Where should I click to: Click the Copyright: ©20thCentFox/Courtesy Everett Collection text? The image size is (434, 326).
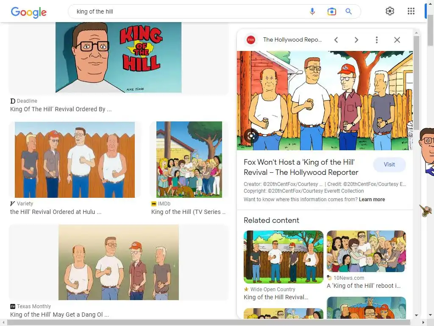point(303,191)
